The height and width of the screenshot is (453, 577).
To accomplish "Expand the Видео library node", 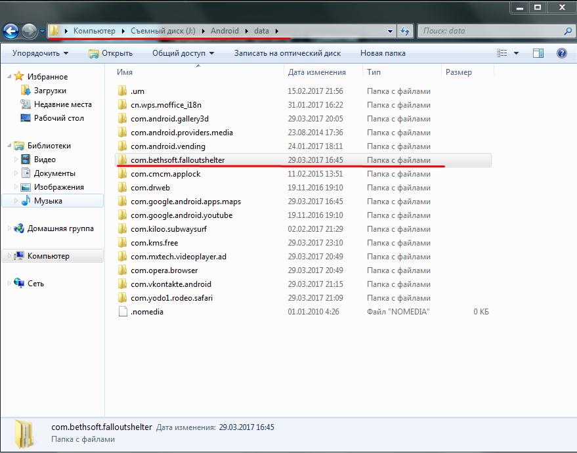I will [x=16, y=160].
